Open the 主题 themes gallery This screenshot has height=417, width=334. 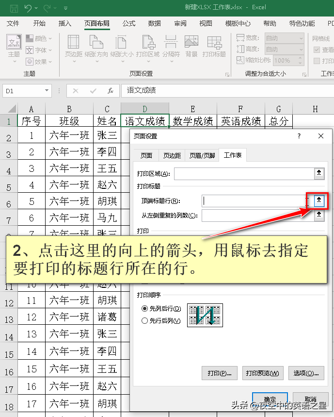pyautogui.click(x=14, y=49)
